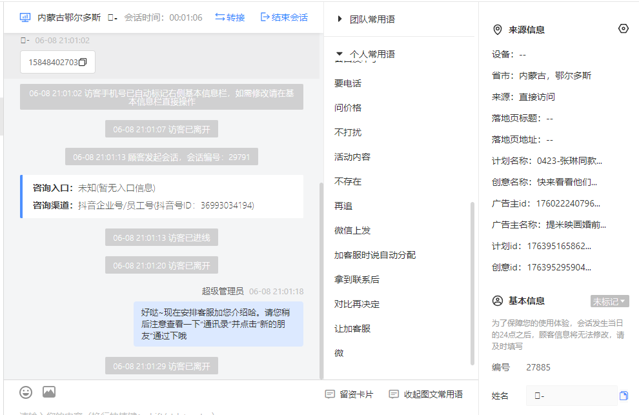Select the quick phrase 加客服时说自动分配

click(375, 255)
